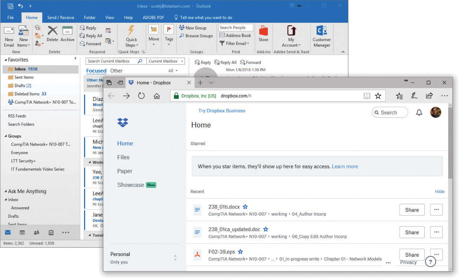Refresh the Dropbox page in browser
Image resolution: width=459 pixels, height=279 pixels.
click(x=141, y=96)
